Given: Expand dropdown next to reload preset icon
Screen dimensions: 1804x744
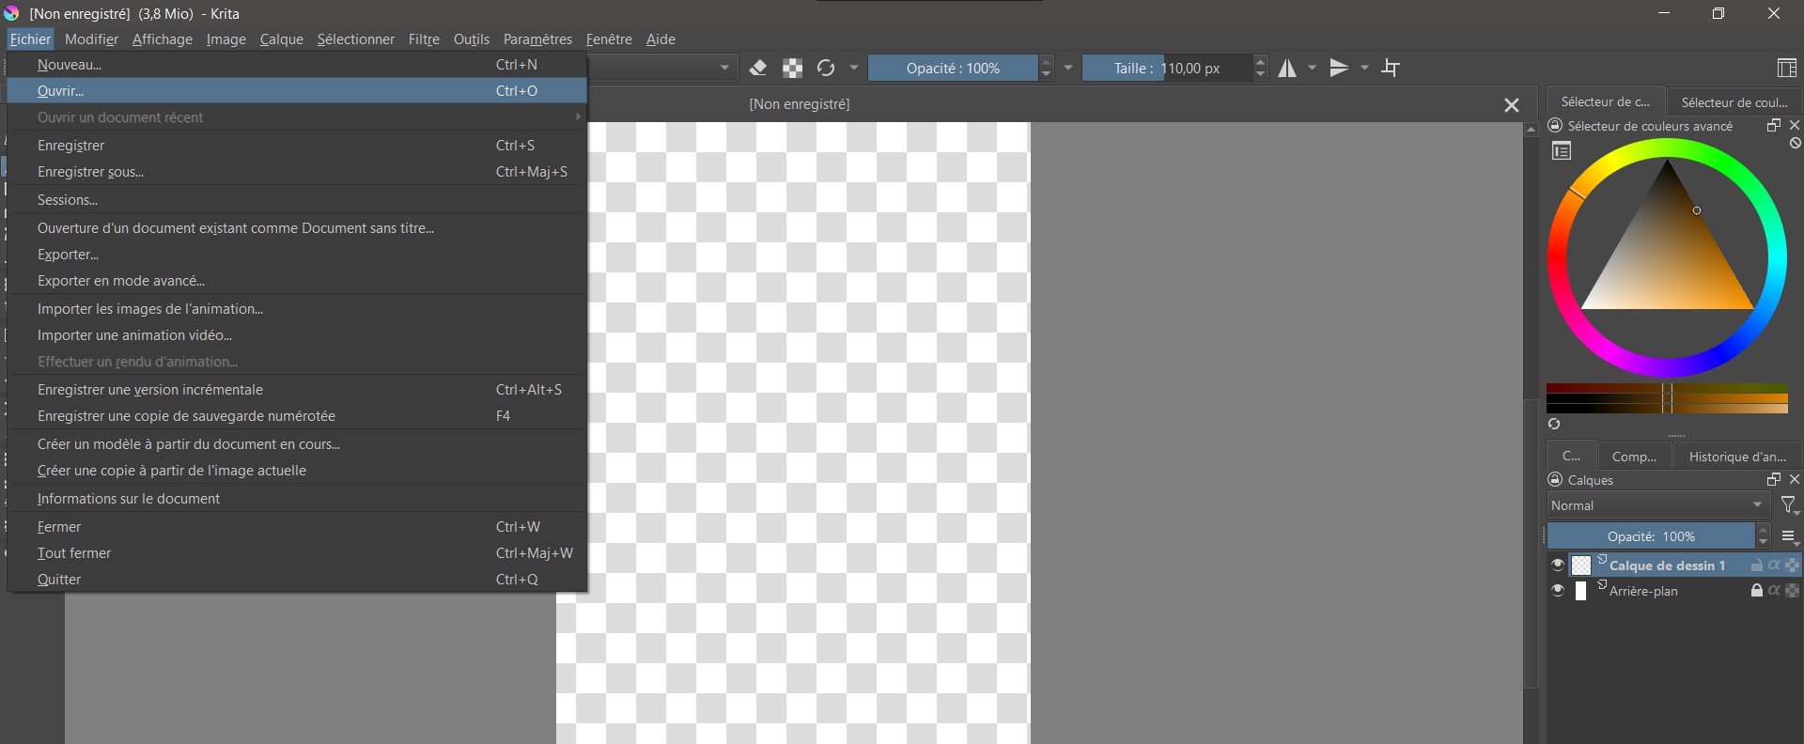Looking at the screenshot, I should click(x=854, y=68).
